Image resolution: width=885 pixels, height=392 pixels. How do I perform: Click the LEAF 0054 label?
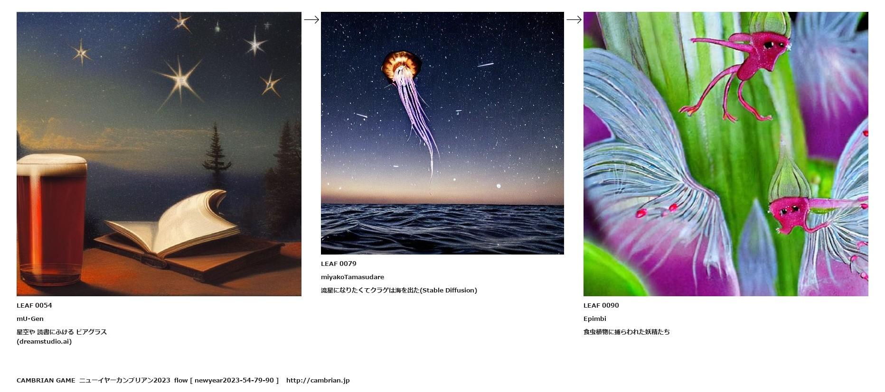34,305
